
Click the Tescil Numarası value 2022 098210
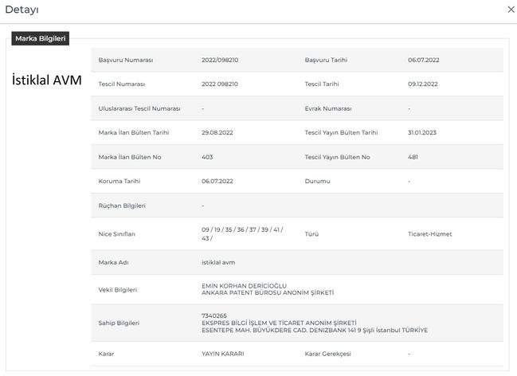(x=220, y=84)
